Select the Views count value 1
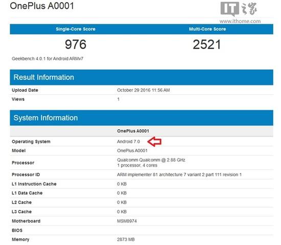 (x=119, y=99)
